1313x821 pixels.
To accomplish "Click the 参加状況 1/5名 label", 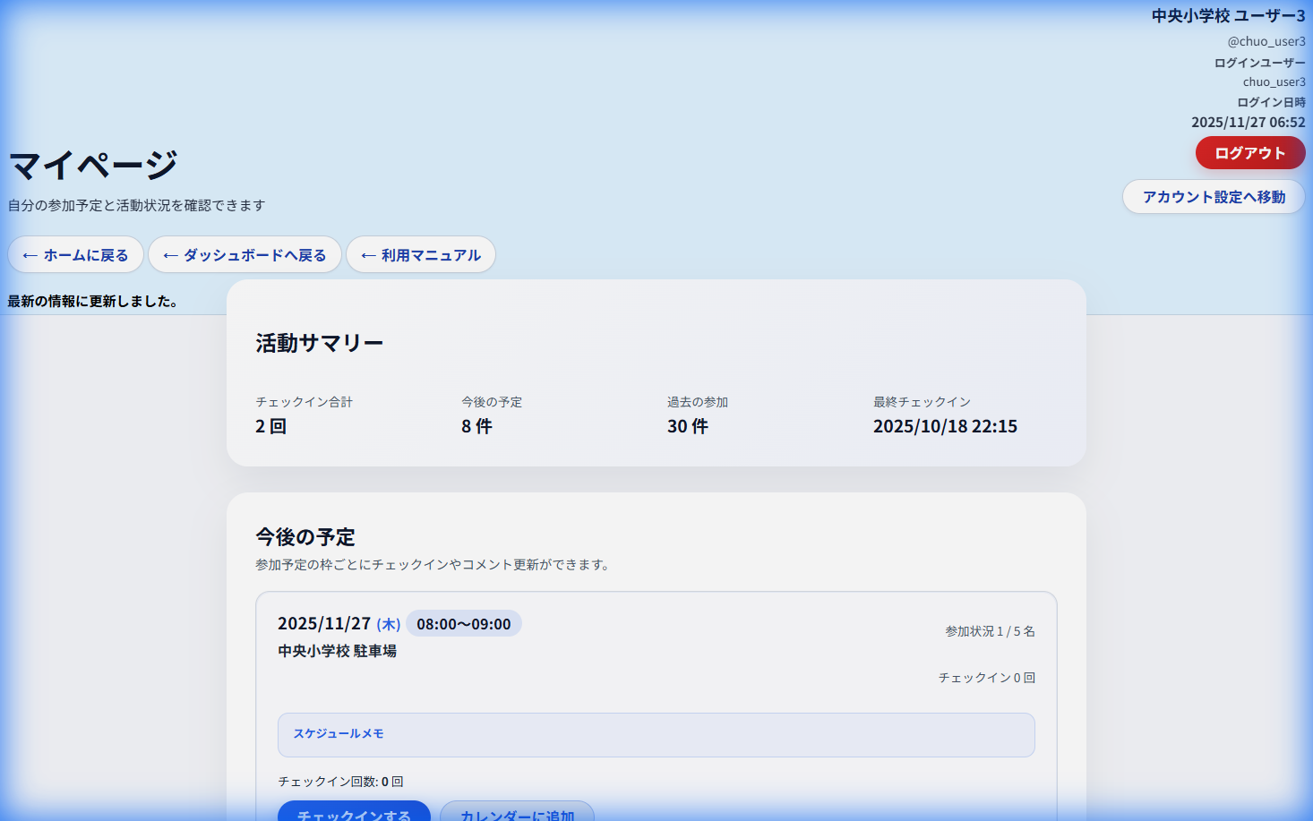I will click(988, 631).
